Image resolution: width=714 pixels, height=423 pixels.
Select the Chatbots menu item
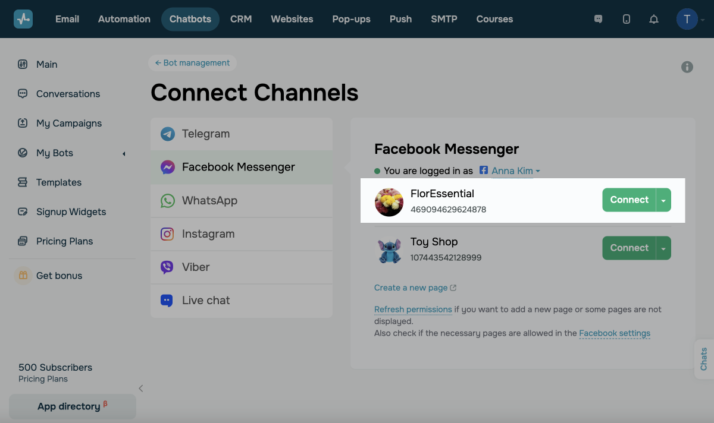(190, 19)
